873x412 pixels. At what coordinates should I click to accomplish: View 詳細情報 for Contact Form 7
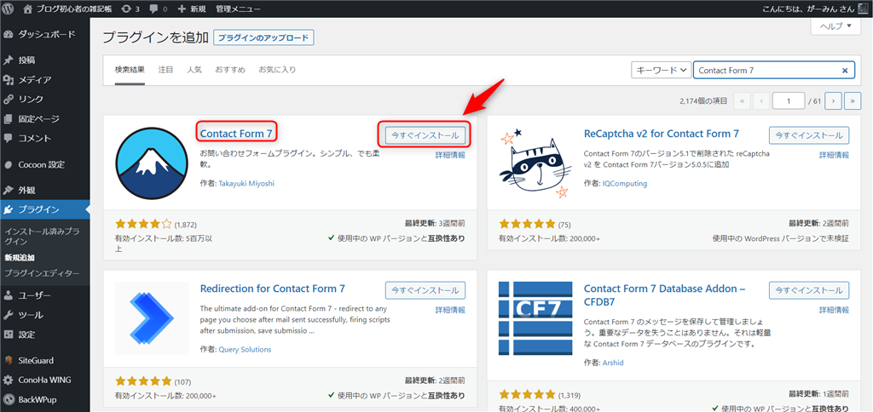(450, 156)
